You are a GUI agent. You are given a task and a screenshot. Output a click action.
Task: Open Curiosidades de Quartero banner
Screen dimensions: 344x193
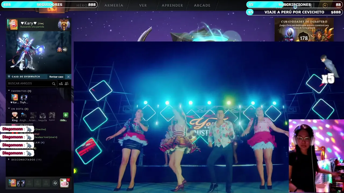coord(304,29)
